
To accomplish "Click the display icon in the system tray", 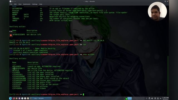I will coord(158,98).
